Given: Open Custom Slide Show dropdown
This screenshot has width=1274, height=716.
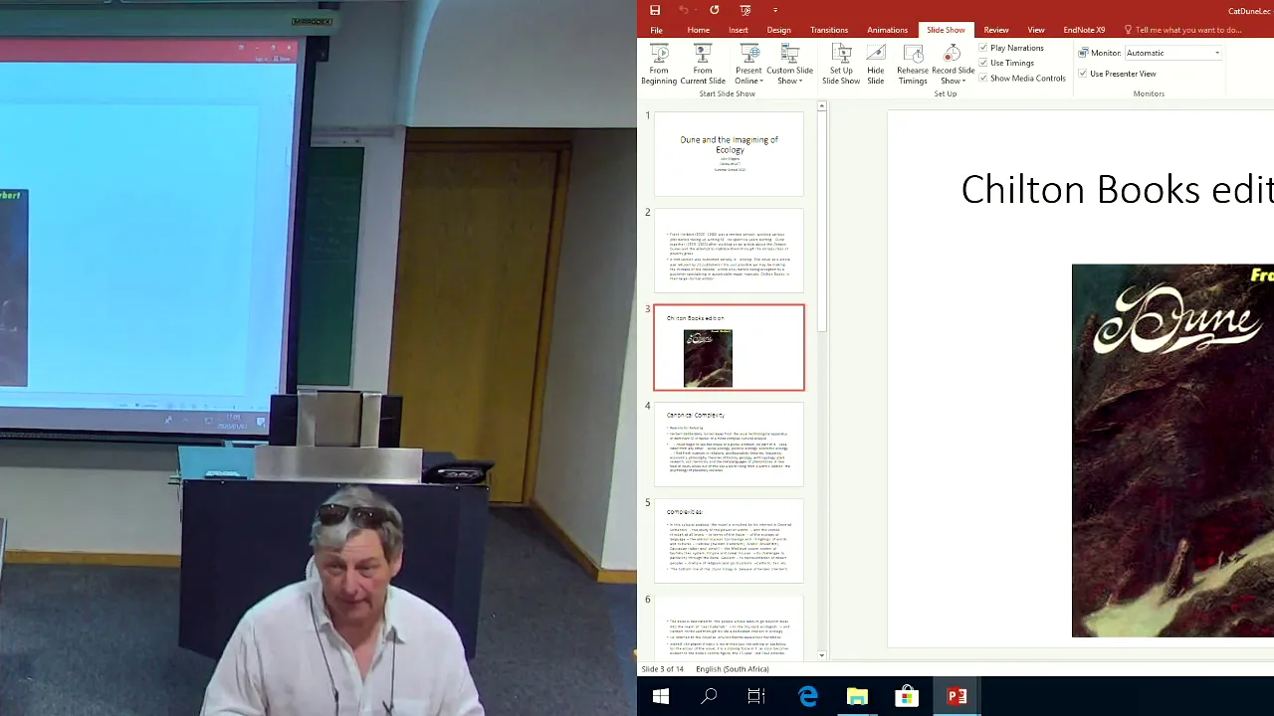Looking at the screenshot, I should coord(790,65).
